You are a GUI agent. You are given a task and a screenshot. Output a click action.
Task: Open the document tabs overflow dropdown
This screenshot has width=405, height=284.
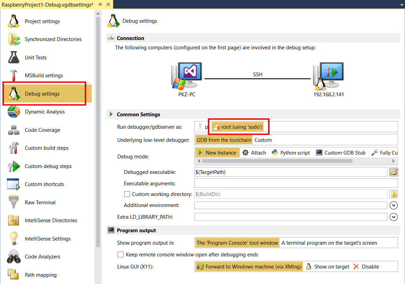coord(402,5)
